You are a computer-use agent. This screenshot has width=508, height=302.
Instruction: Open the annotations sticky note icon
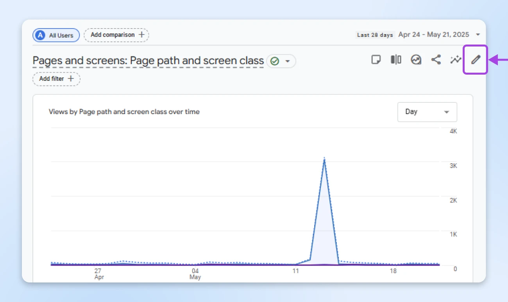click(376, 60)
